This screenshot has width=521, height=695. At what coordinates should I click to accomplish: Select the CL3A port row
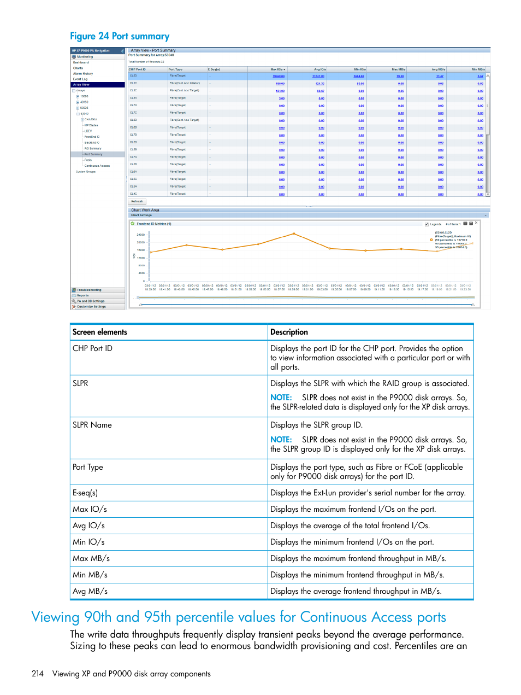coord(306,98)
